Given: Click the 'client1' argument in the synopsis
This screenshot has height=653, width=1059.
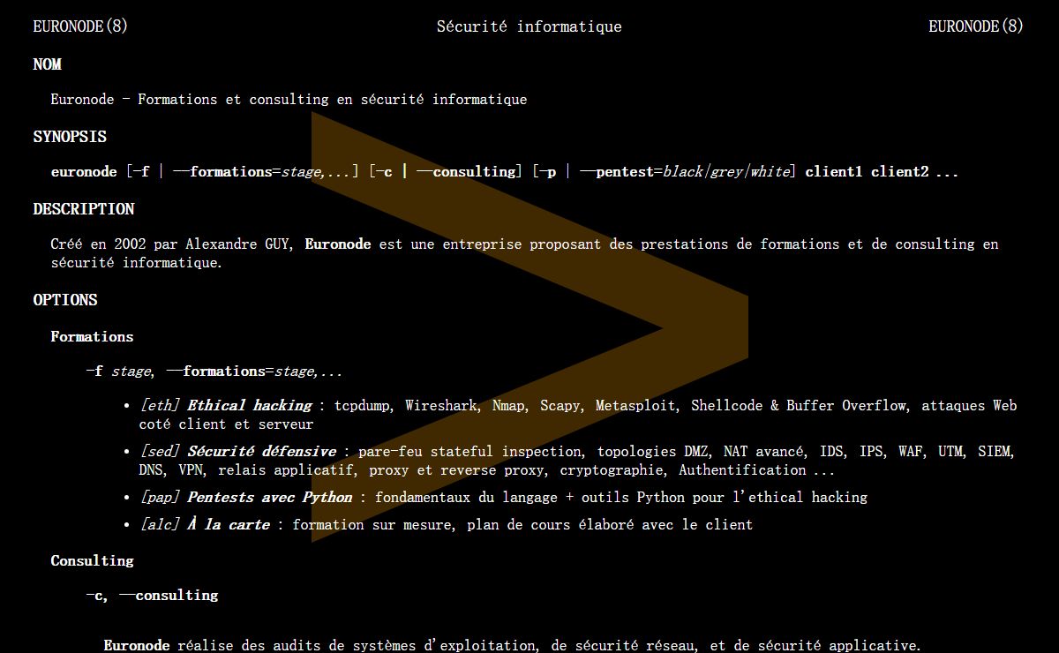Looking at the screenshot, I should (x=833, y=172).
